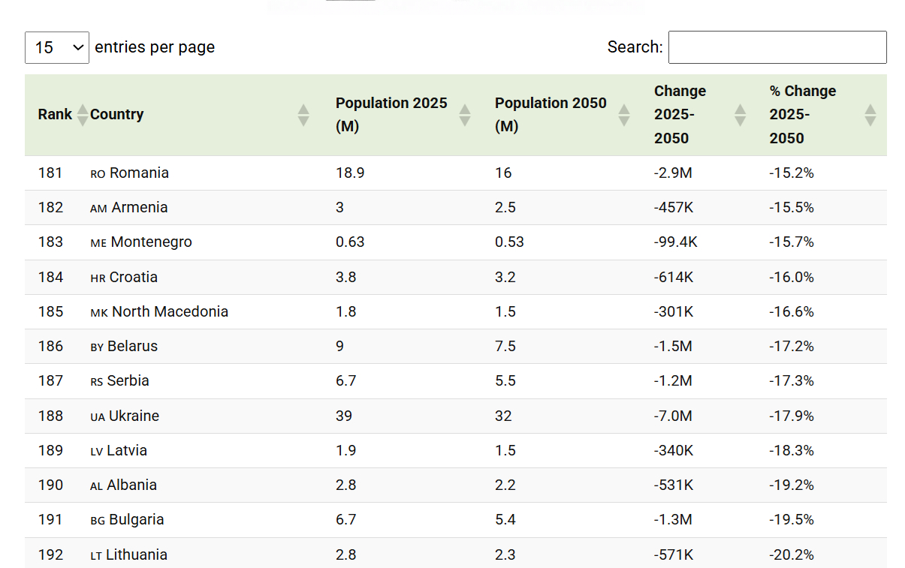Choose North Macedonia in the table

click(x=170, y=312)
